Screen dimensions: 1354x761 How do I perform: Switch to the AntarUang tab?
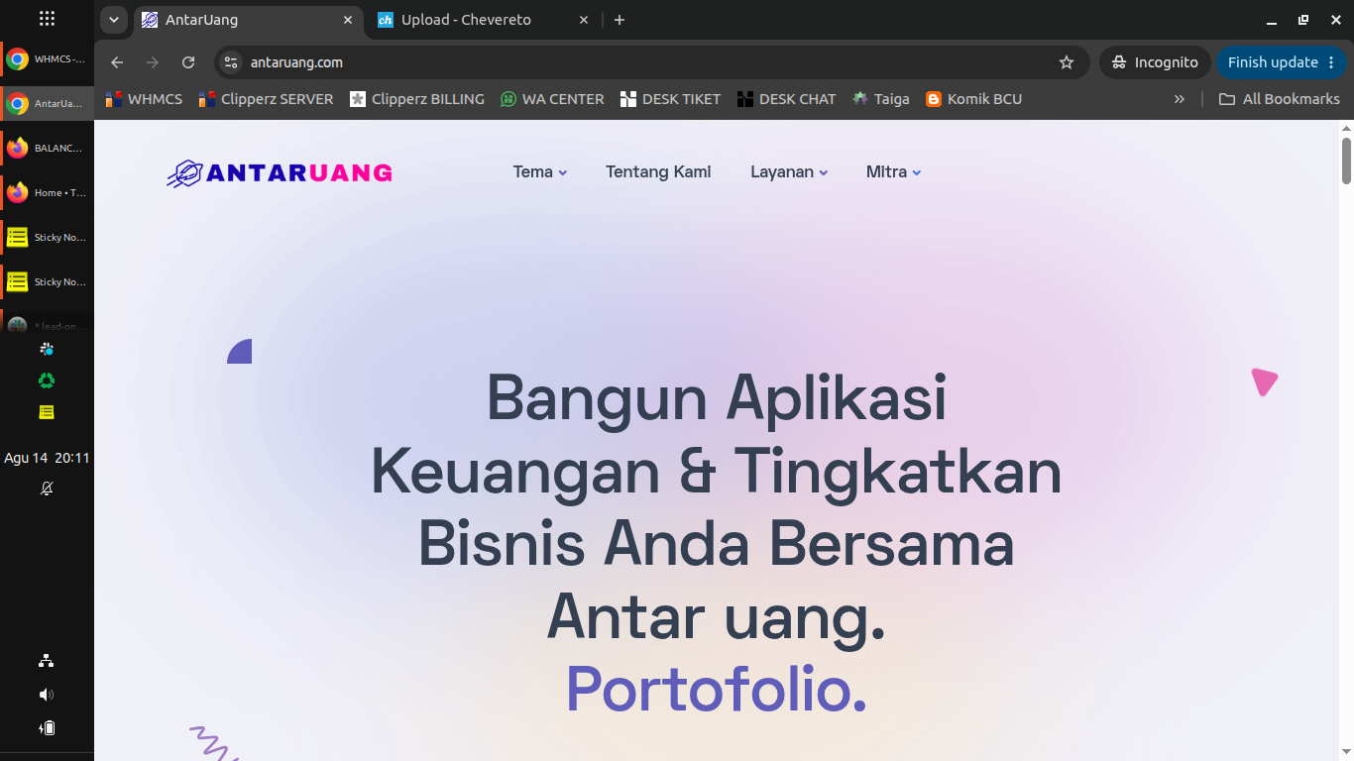tap(247, 20)
